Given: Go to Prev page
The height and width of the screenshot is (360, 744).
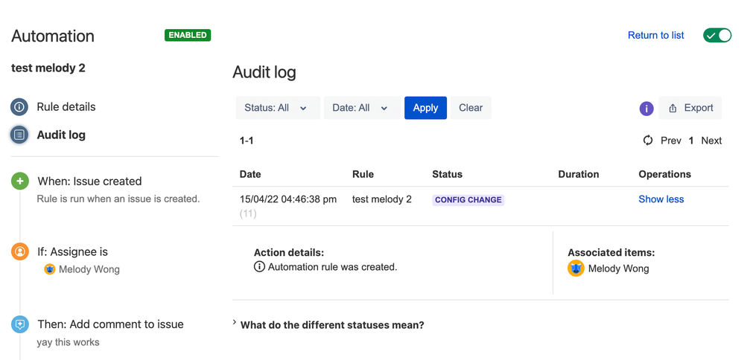Looking at the screenshot, I should coord(671,141).
